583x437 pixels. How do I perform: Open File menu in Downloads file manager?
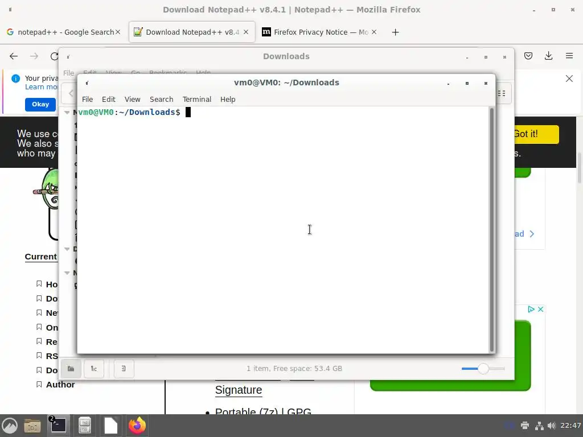(68, 73)
